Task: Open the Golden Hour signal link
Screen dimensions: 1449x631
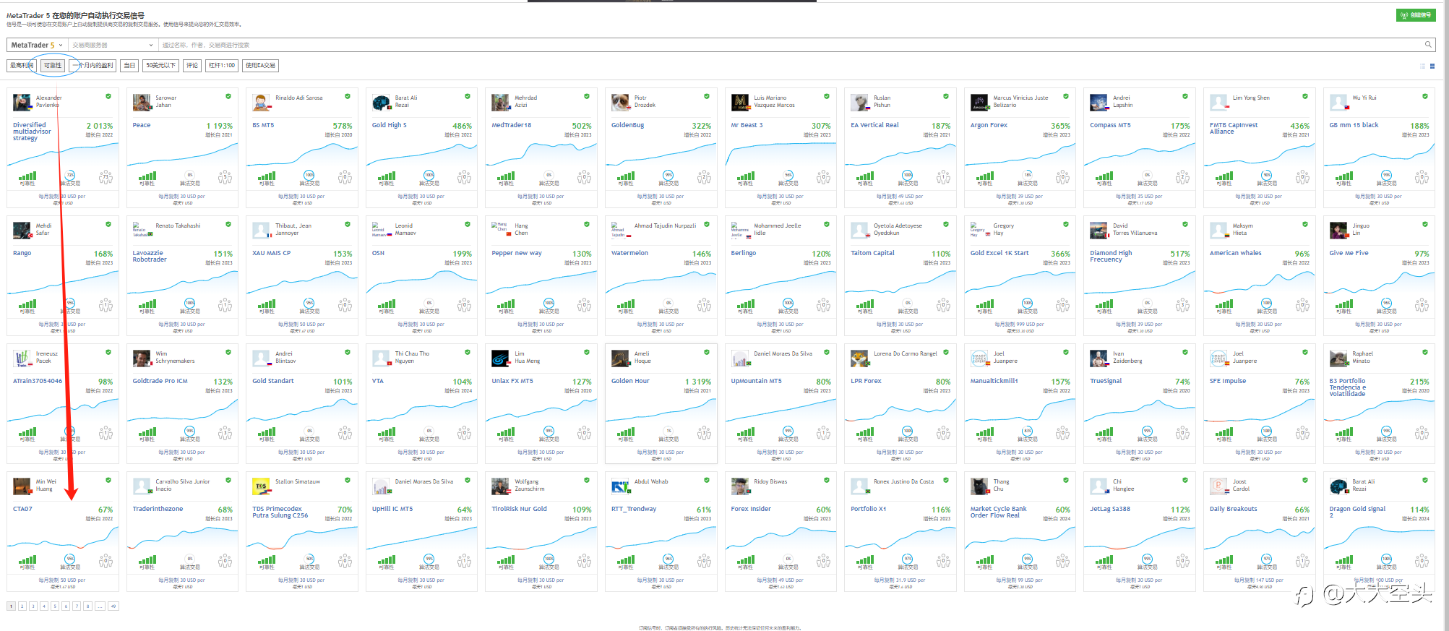Action: tap(630, 381)
